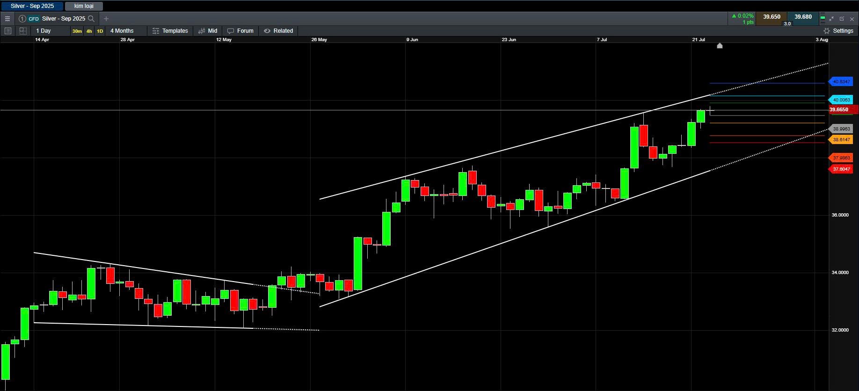Click the 14 Apr date label
The image size is (859, 391).
point(42,40)
